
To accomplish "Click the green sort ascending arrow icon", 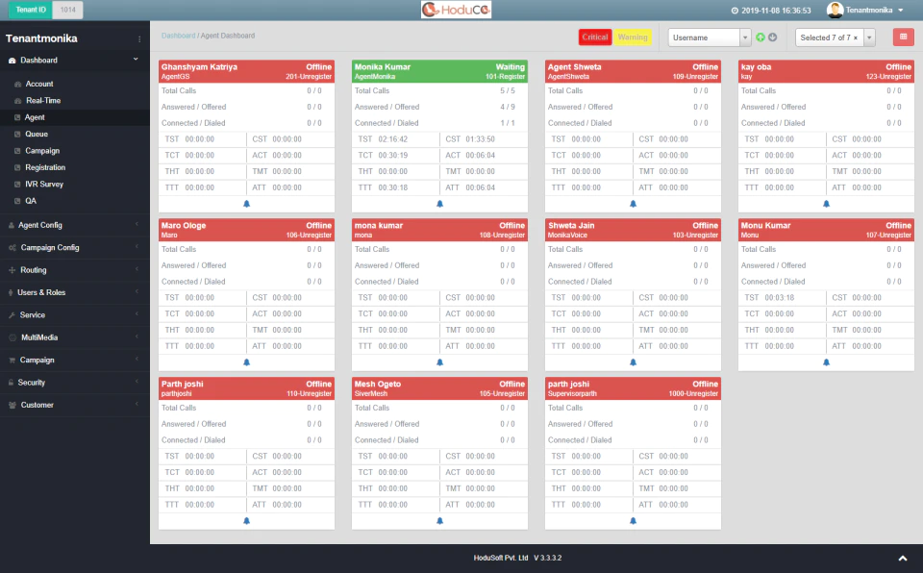I will point(761,37).
